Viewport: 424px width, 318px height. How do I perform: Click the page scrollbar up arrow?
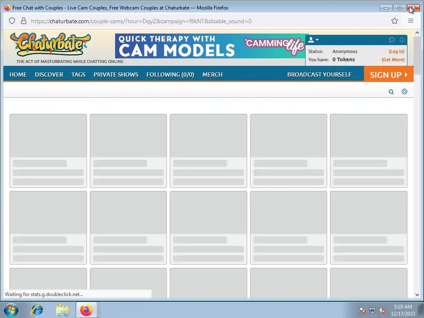pos(417,33)
